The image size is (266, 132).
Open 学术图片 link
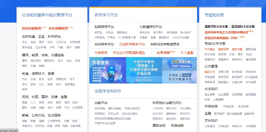(x=158, y=32)
